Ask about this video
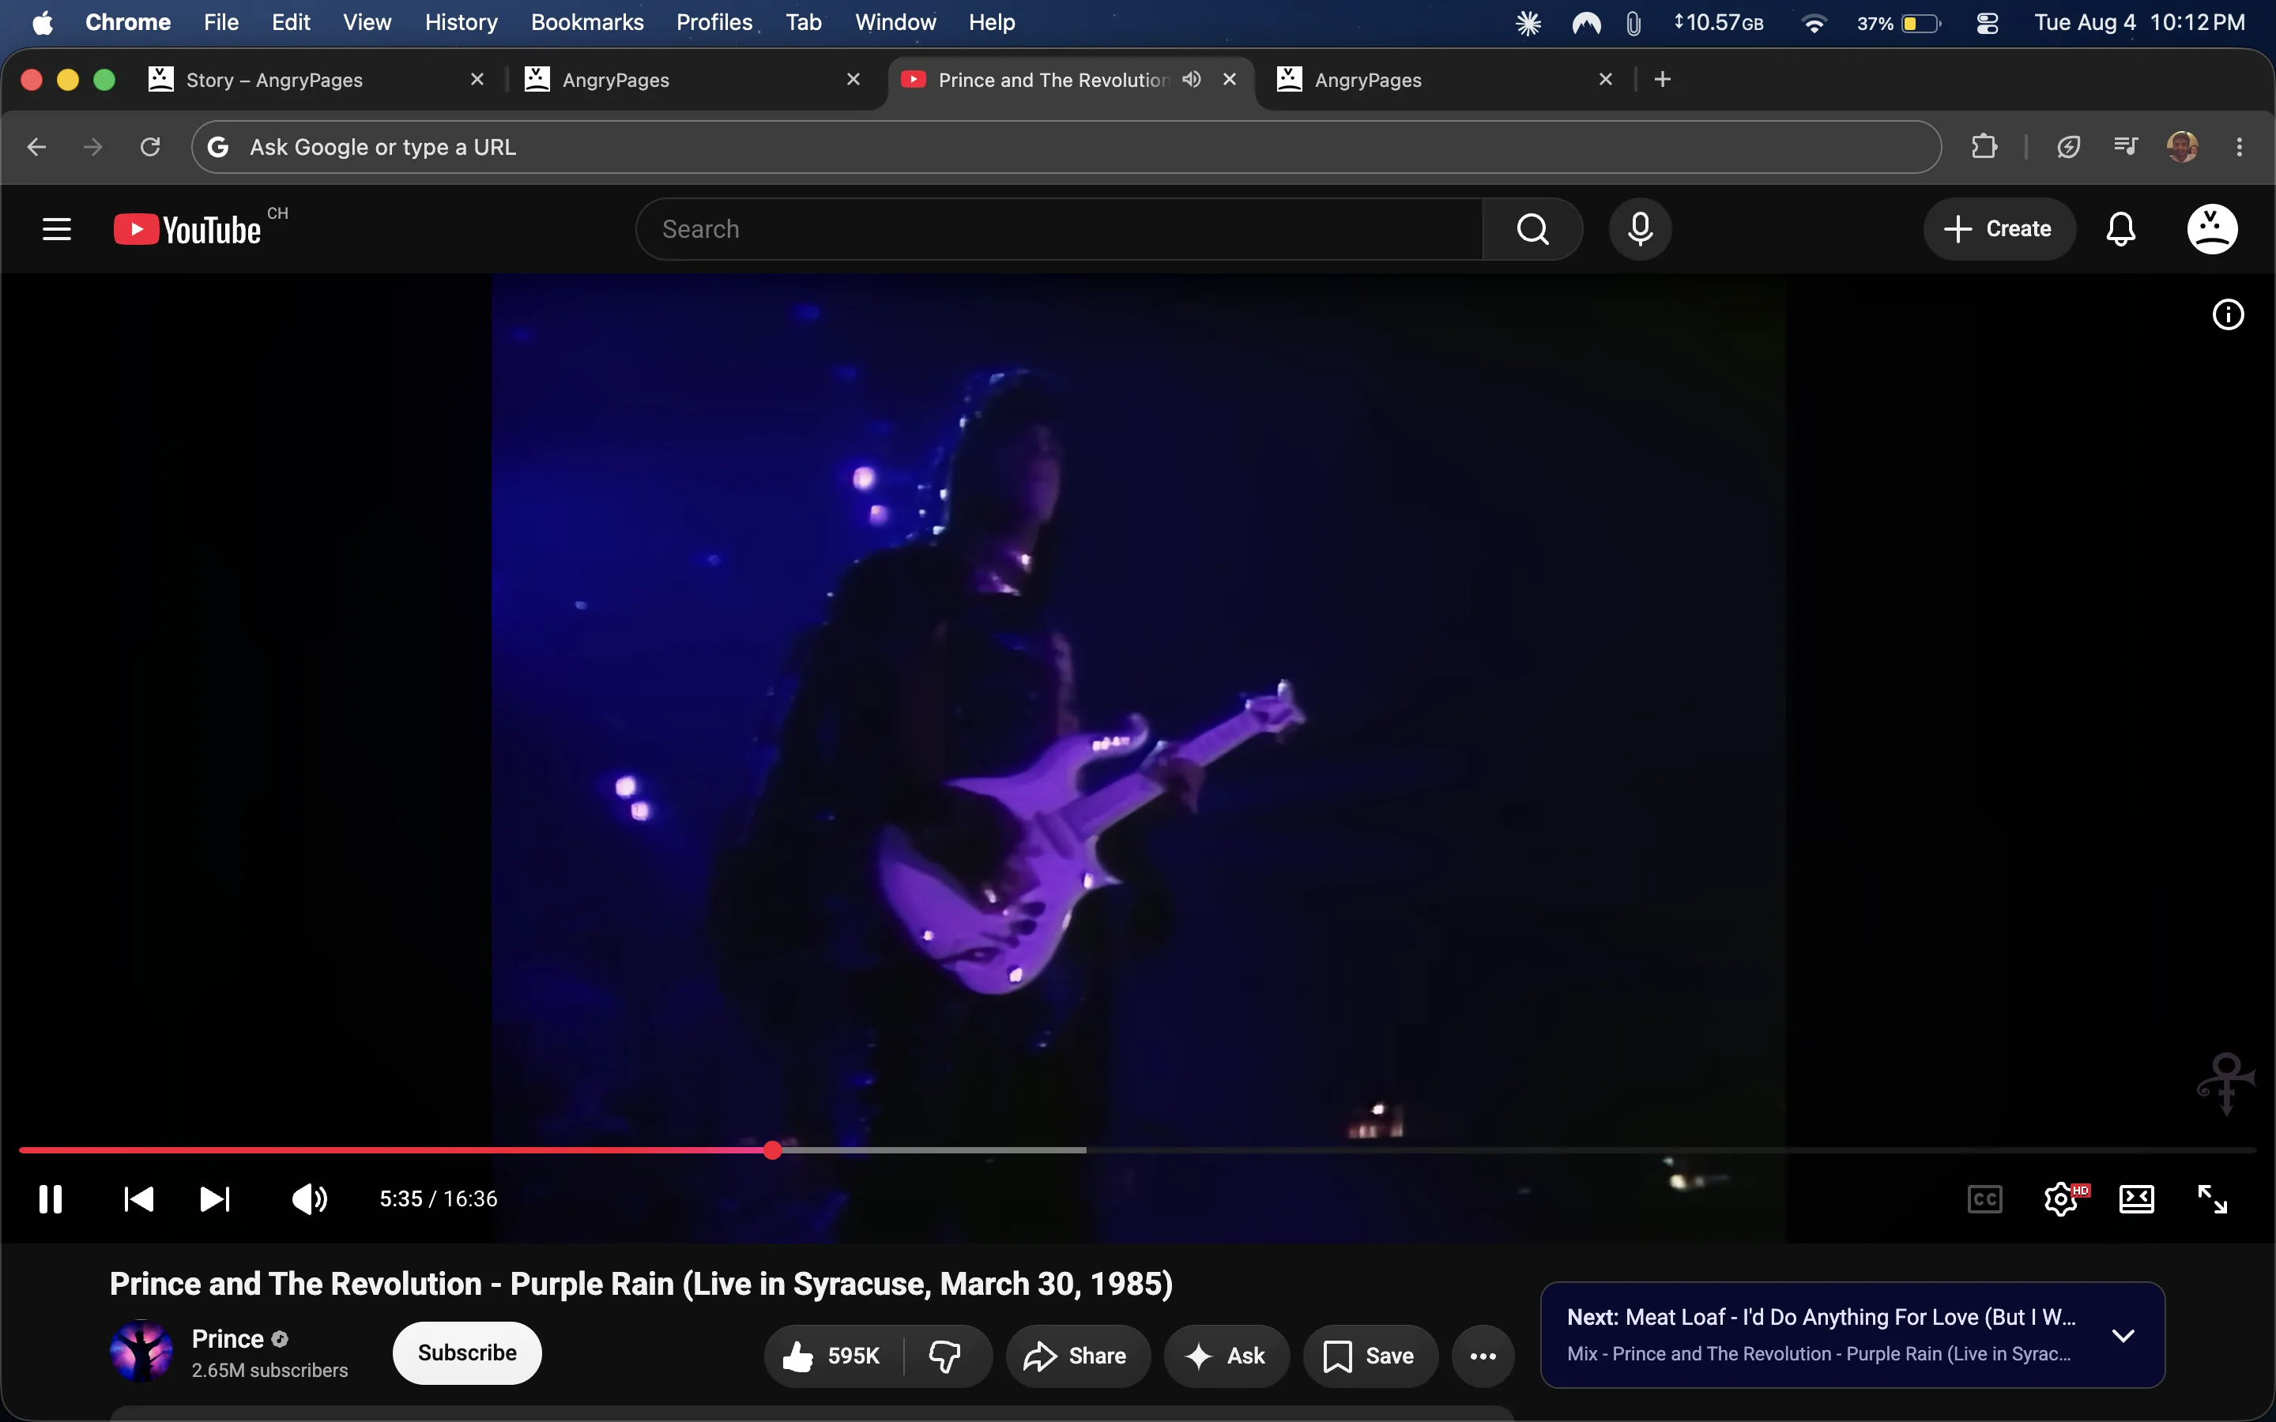The height and width of the screenshot is (1422, 2276). [1226, 1355]
